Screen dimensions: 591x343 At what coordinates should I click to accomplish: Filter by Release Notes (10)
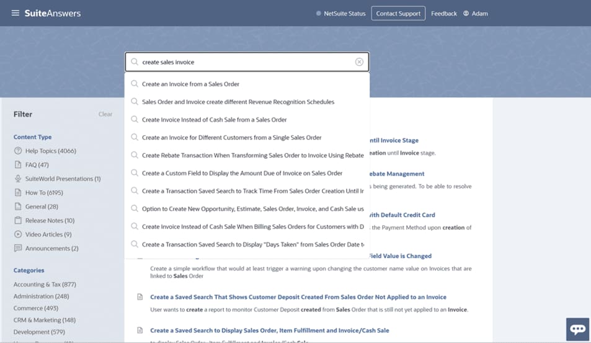pos(50,221)
